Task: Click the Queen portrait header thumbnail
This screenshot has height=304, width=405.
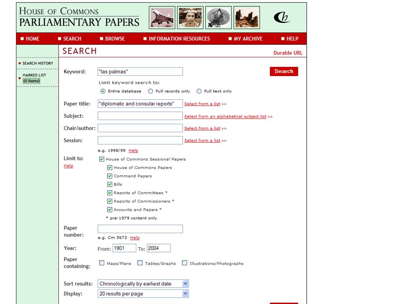Action: click(190, 18)
